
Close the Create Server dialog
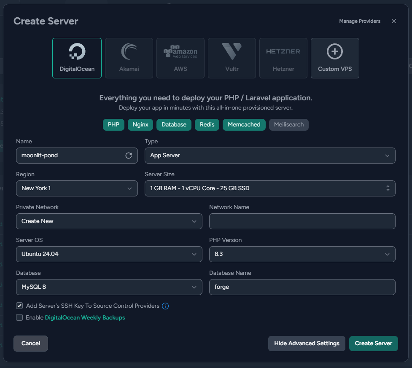pyautogui.click(x=393, y=21)
